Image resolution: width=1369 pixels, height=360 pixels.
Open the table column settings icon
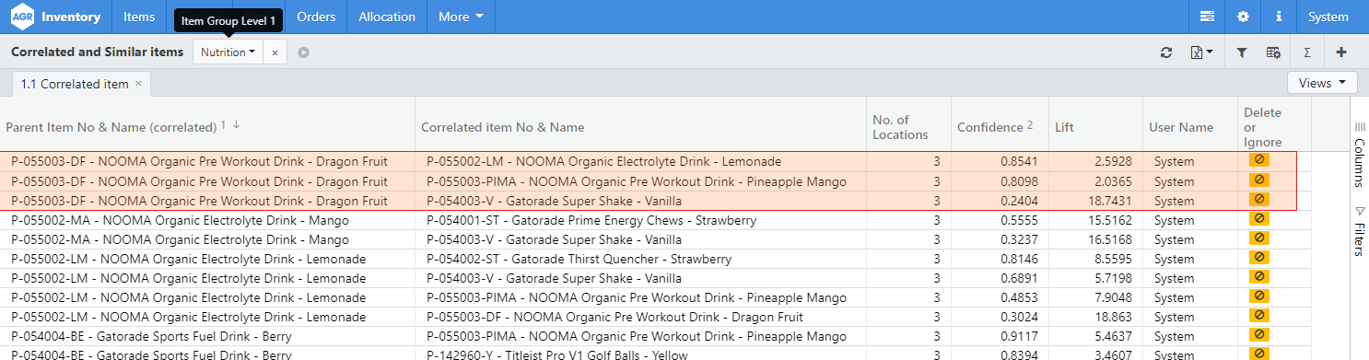(x=1273, y=52)
